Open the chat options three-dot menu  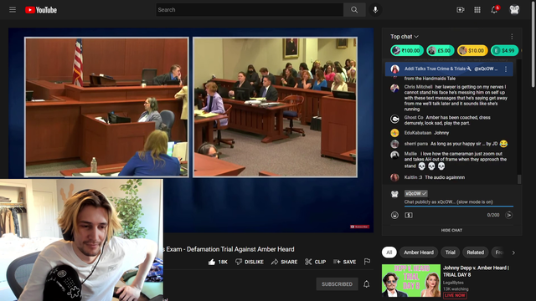pyautogui.click(x=512, y=37)
